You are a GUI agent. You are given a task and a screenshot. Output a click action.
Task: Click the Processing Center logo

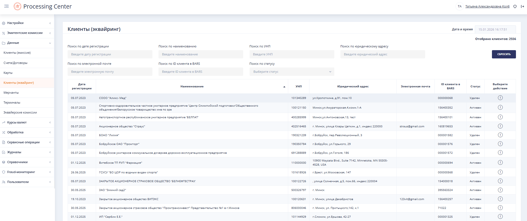pos(17,6)
